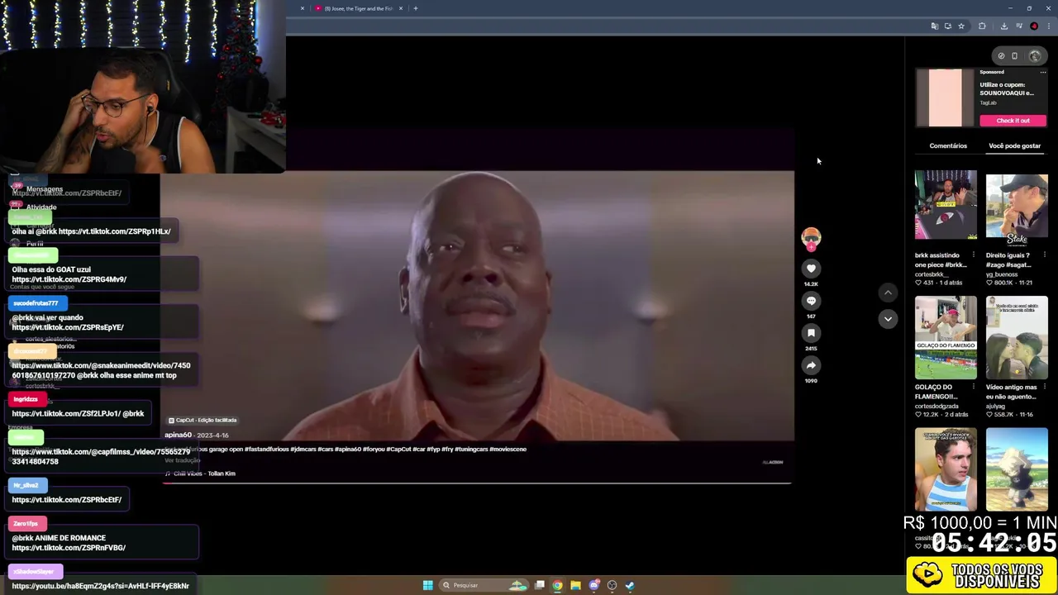Image resolution: width=1058 pixels, height=595 pixels.
Task: Click the apina60 username on video
Action: (178, 435)
